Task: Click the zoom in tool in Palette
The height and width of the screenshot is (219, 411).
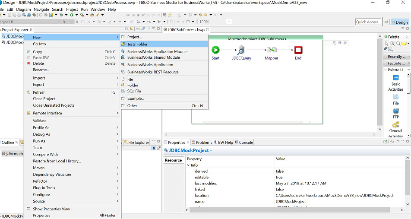Action: coord(392,44)
